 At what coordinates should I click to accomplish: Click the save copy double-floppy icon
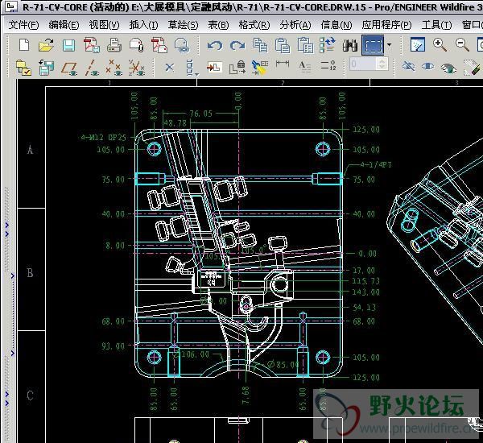click(x=46, y=68)
